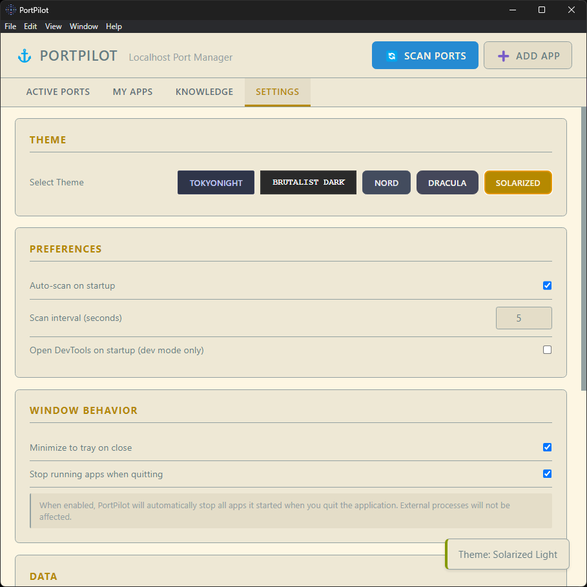This screenshot has height=587, width=587.
Task: Click the scan icon inside Scan Ports button
Action: [x=393, y=56]
